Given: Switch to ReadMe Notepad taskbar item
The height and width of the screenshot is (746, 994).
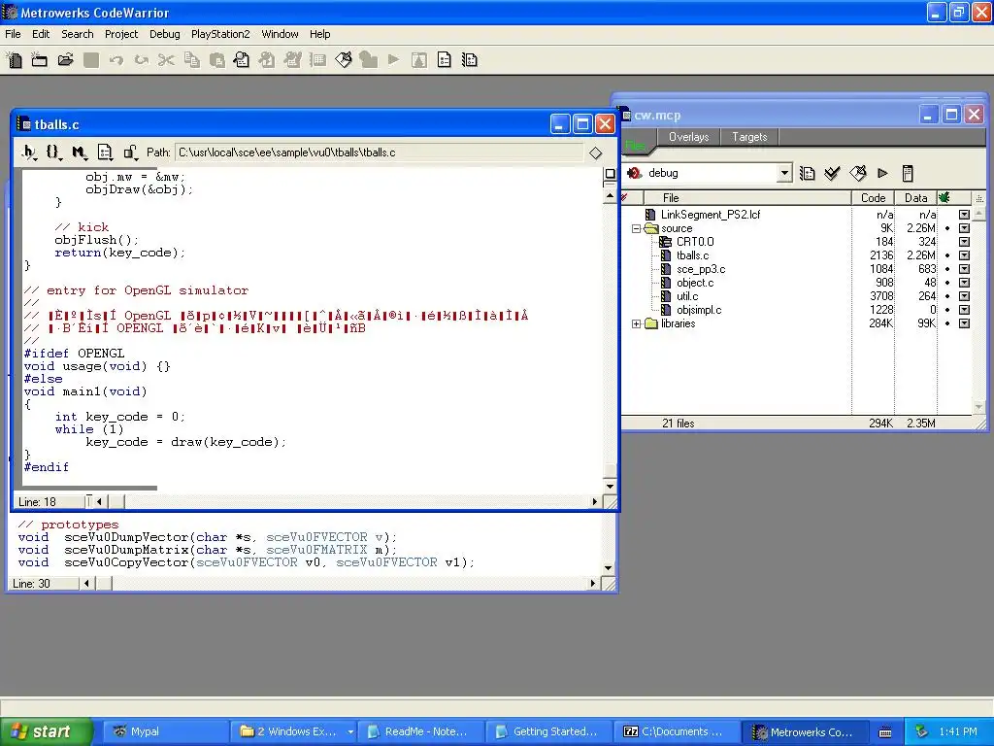Looking at the screenshot, I should point(419,731).
